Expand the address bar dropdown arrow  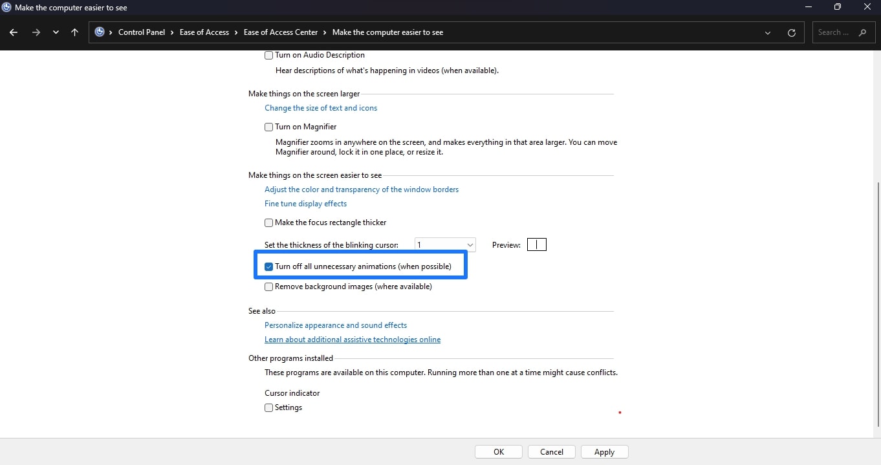point(767,32)
